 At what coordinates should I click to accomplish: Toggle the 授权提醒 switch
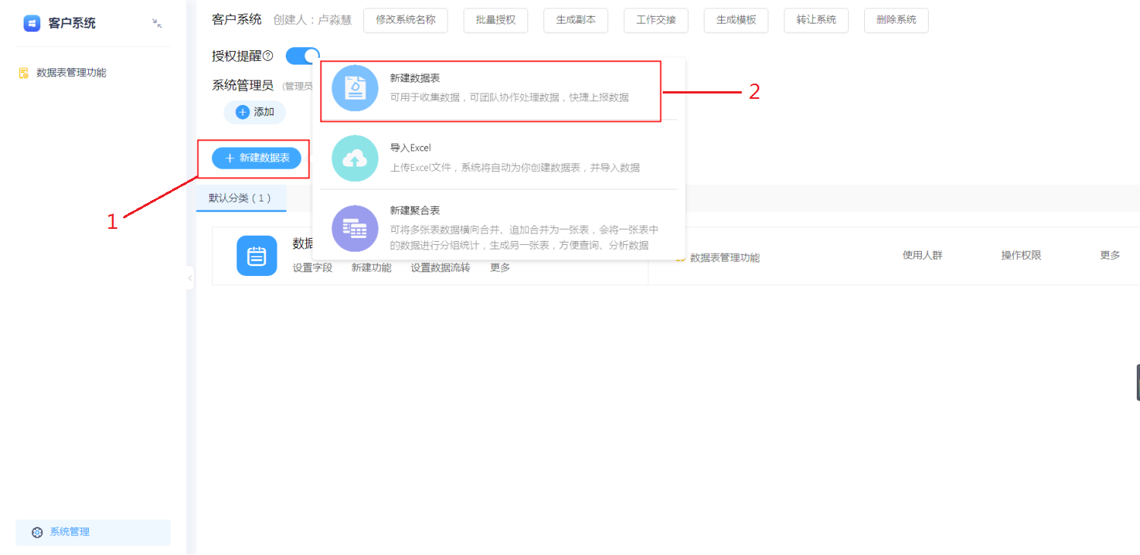pyautogui.click(x=302, y=56)
